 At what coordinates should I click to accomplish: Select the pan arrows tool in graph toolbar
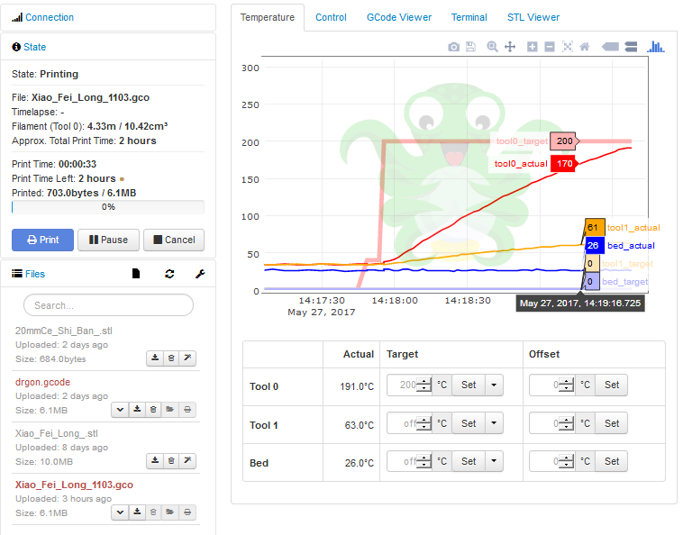(x=510, y=47)
